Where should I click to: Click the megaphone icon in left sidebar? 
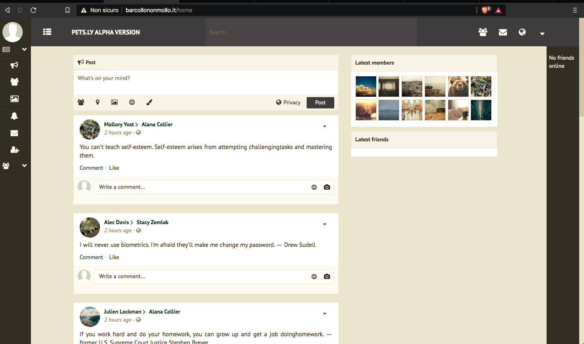click(x=14, y=65)
